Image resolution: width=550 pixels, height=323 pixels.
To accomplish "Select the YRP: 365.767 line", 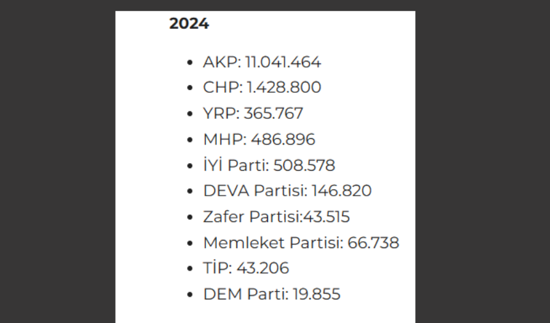I will pos(253,113).
